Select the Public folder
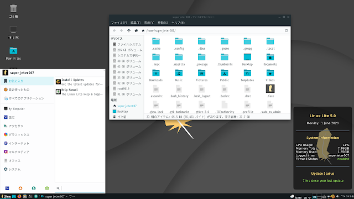The image size is (354, 199). pos(225,76)
